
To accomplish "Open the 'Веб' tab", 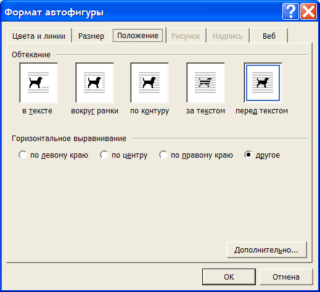I will [269, 36].
